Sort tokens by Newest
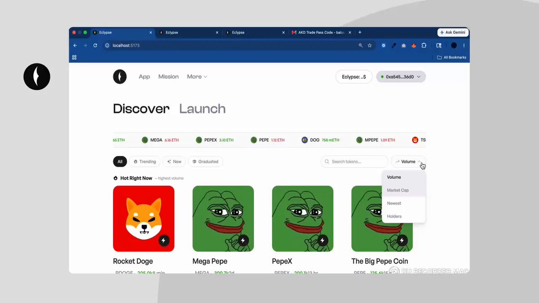 [x=404, y=203]
